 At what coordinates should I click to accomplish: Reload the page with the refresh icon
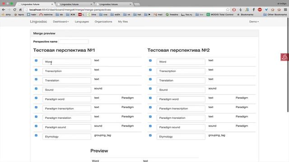(x=15, y=10)
